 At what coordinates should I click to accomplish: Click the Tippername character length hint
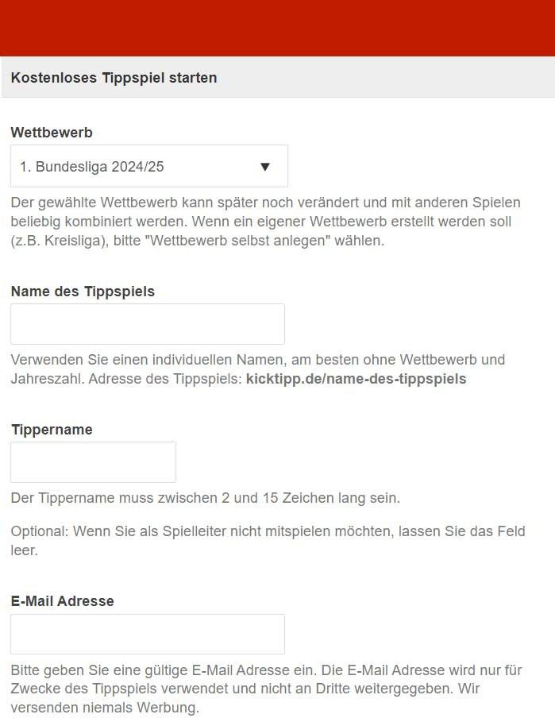coord(205,498)
